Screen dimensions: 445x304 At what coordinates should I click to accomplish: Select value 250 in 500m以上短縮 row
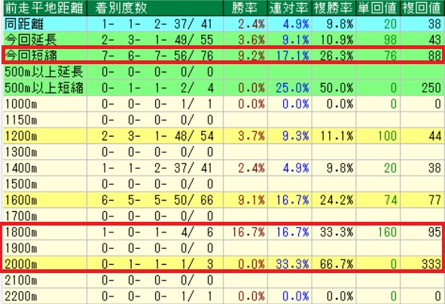[x=431, y=88]
